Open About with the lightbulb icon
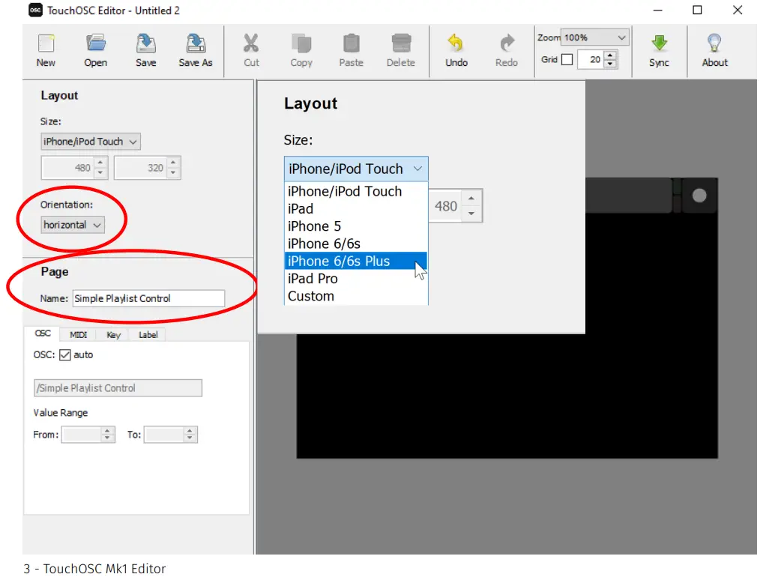769x583 pixels. 714,43
